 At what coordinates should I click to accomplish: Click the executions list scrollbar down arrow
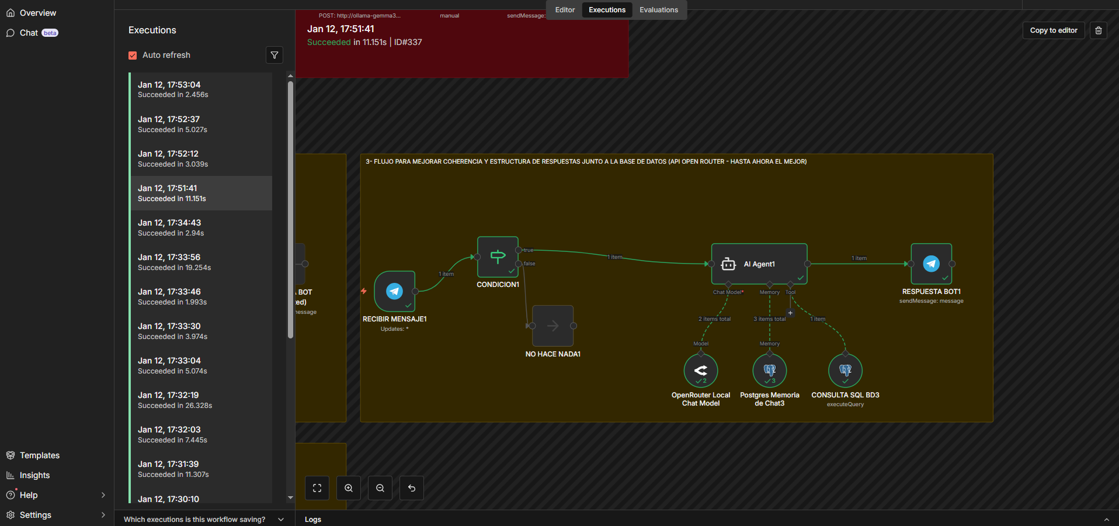coord(290,498)
